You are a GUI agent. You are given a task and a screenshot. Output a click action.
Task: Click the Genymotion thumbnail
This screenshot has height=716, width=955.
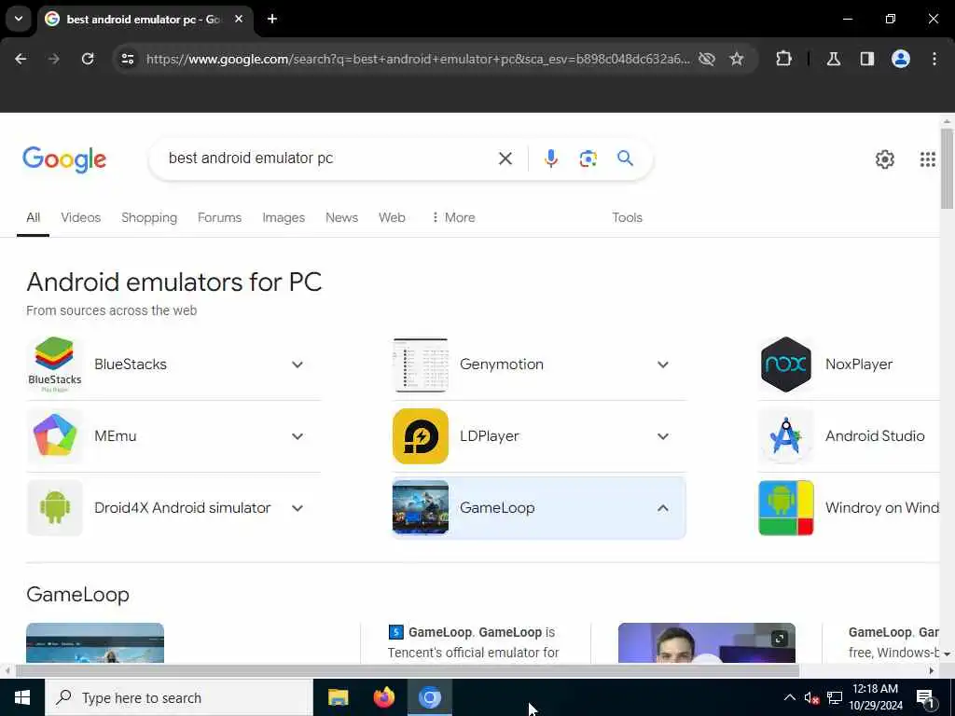point(421,365)
